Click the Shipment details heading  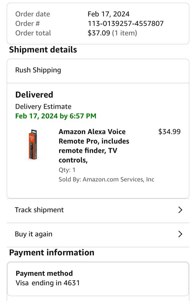pyautogui.click(x=43, y=50)
